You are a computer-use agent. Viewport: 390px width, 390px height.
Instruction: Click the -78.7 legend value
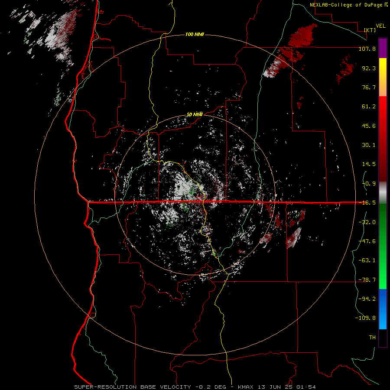pos(367,280)
